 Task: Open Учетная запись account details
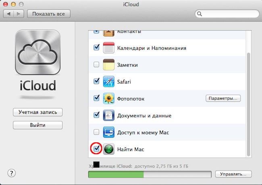tap(37, 112)
